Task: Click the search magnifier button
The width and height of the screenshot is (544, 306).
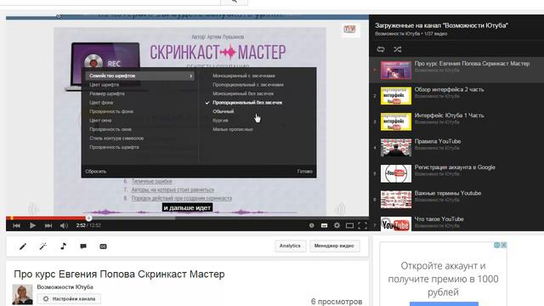Action: [x=235, y=2]
